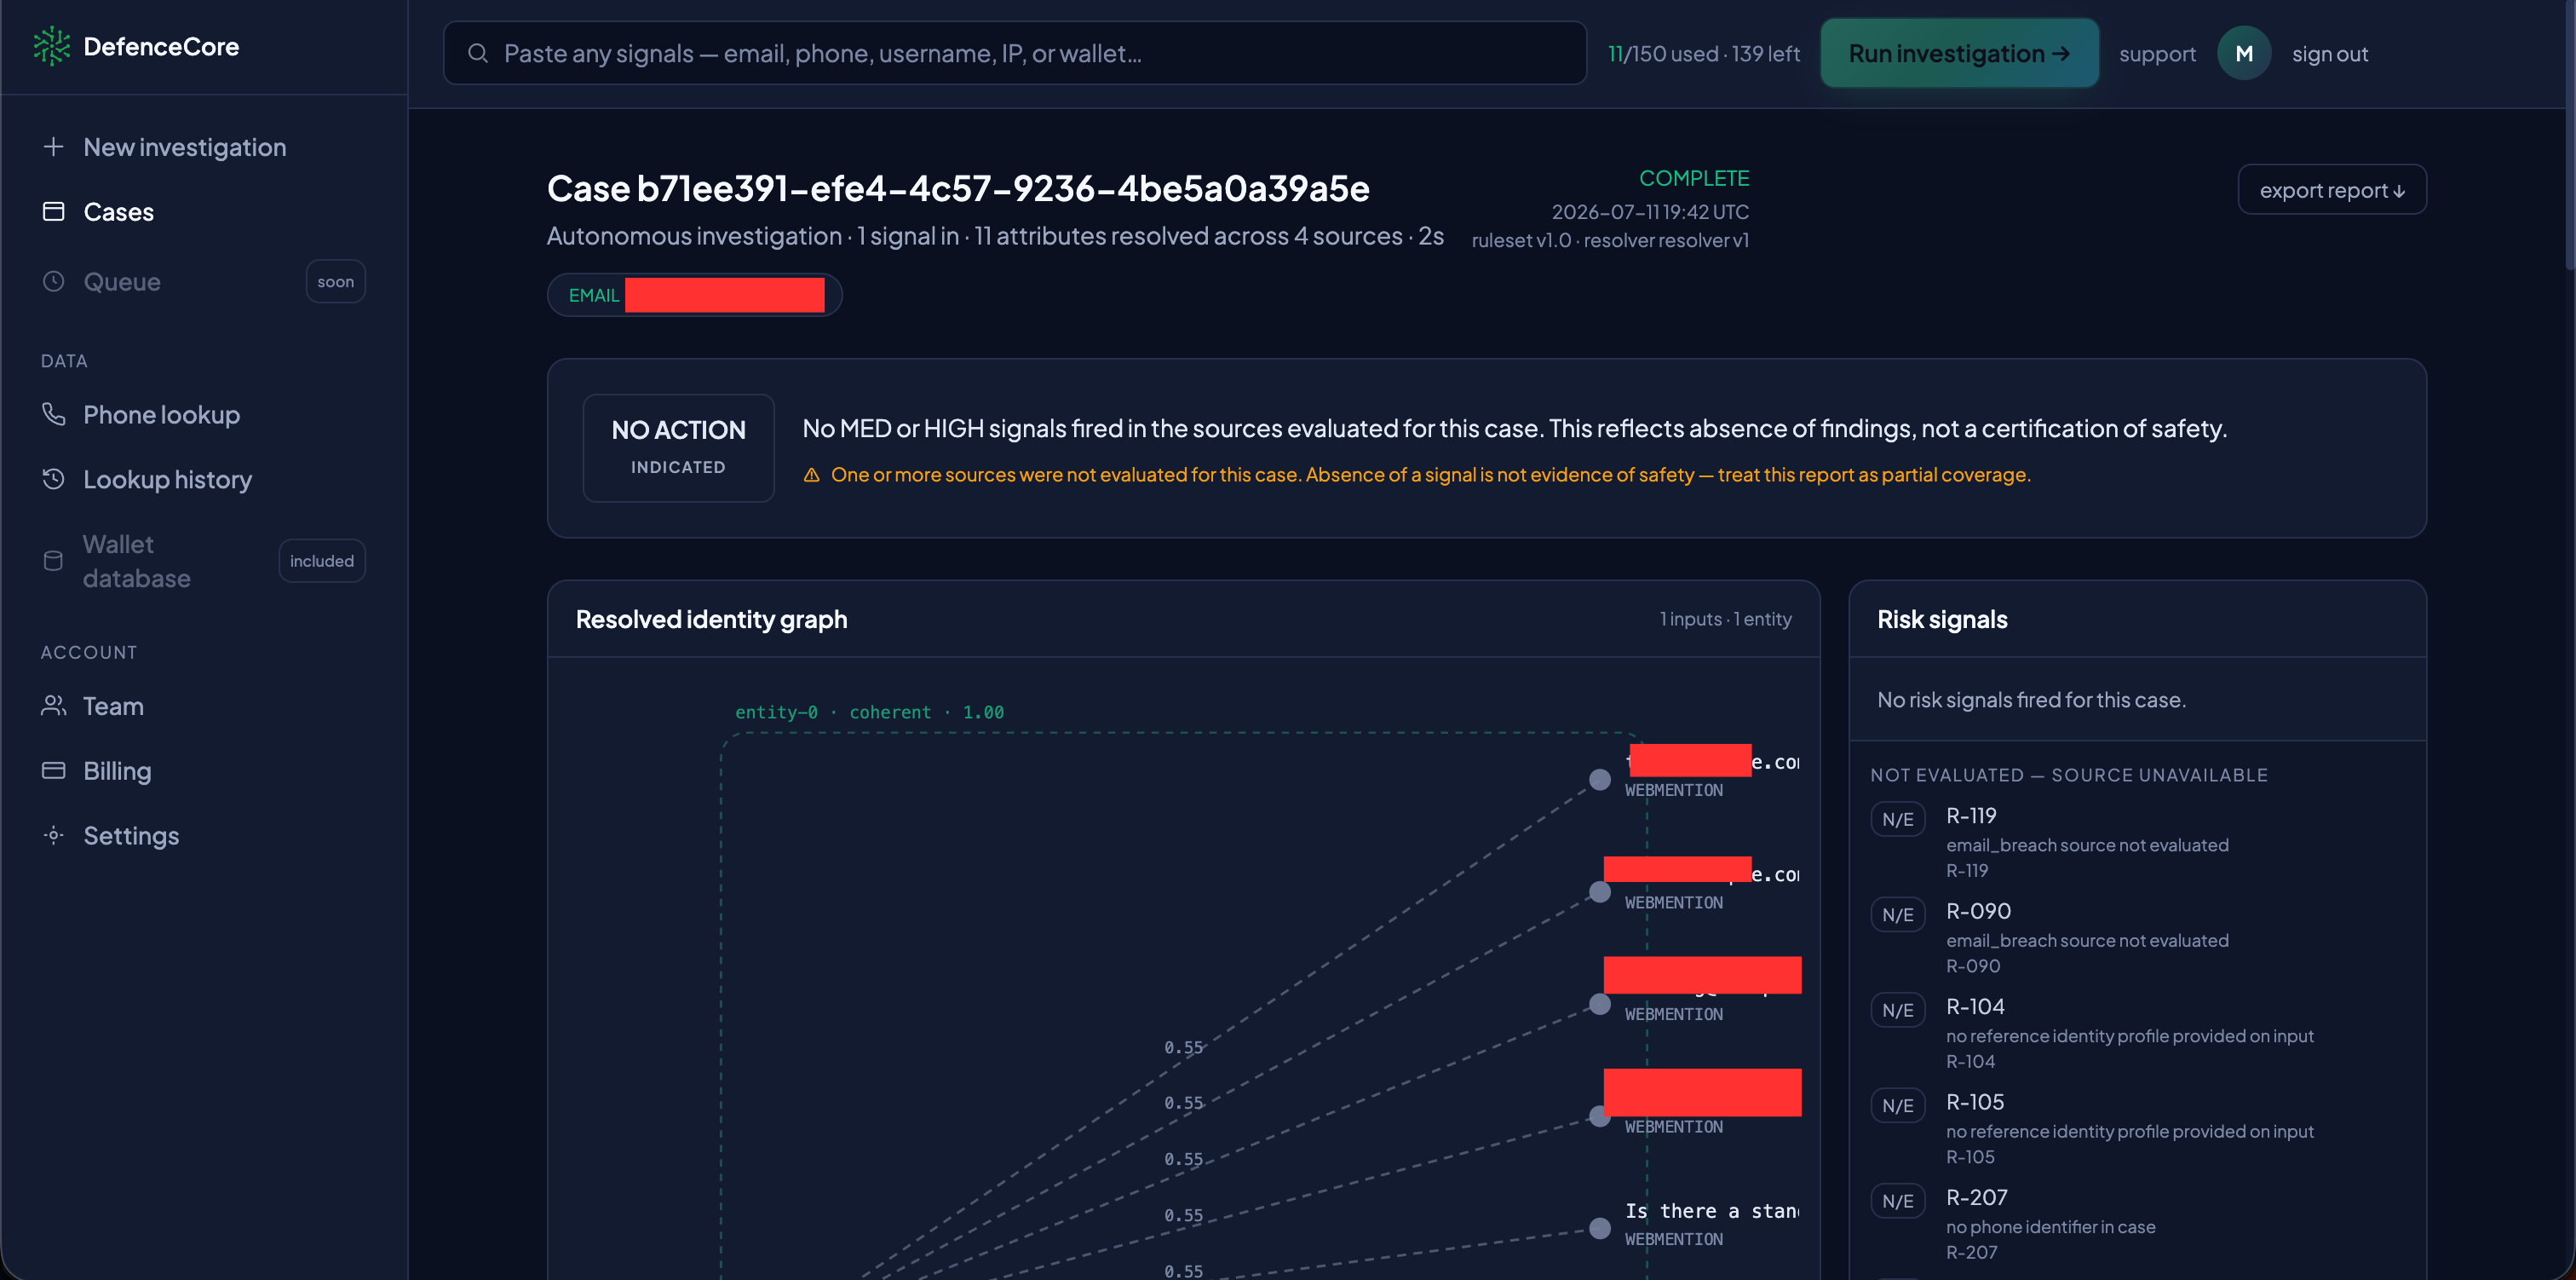Click the EMAIL signal tag chip
The height and width of the screenshot is (1280, 2576).
(694, 295)
